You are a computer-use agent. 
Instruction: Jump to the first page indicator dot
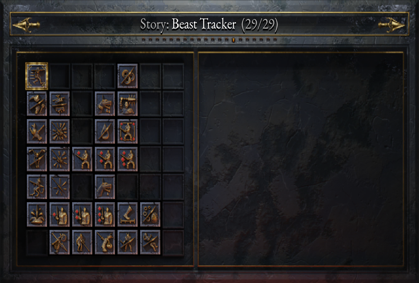tap(143, 40)
